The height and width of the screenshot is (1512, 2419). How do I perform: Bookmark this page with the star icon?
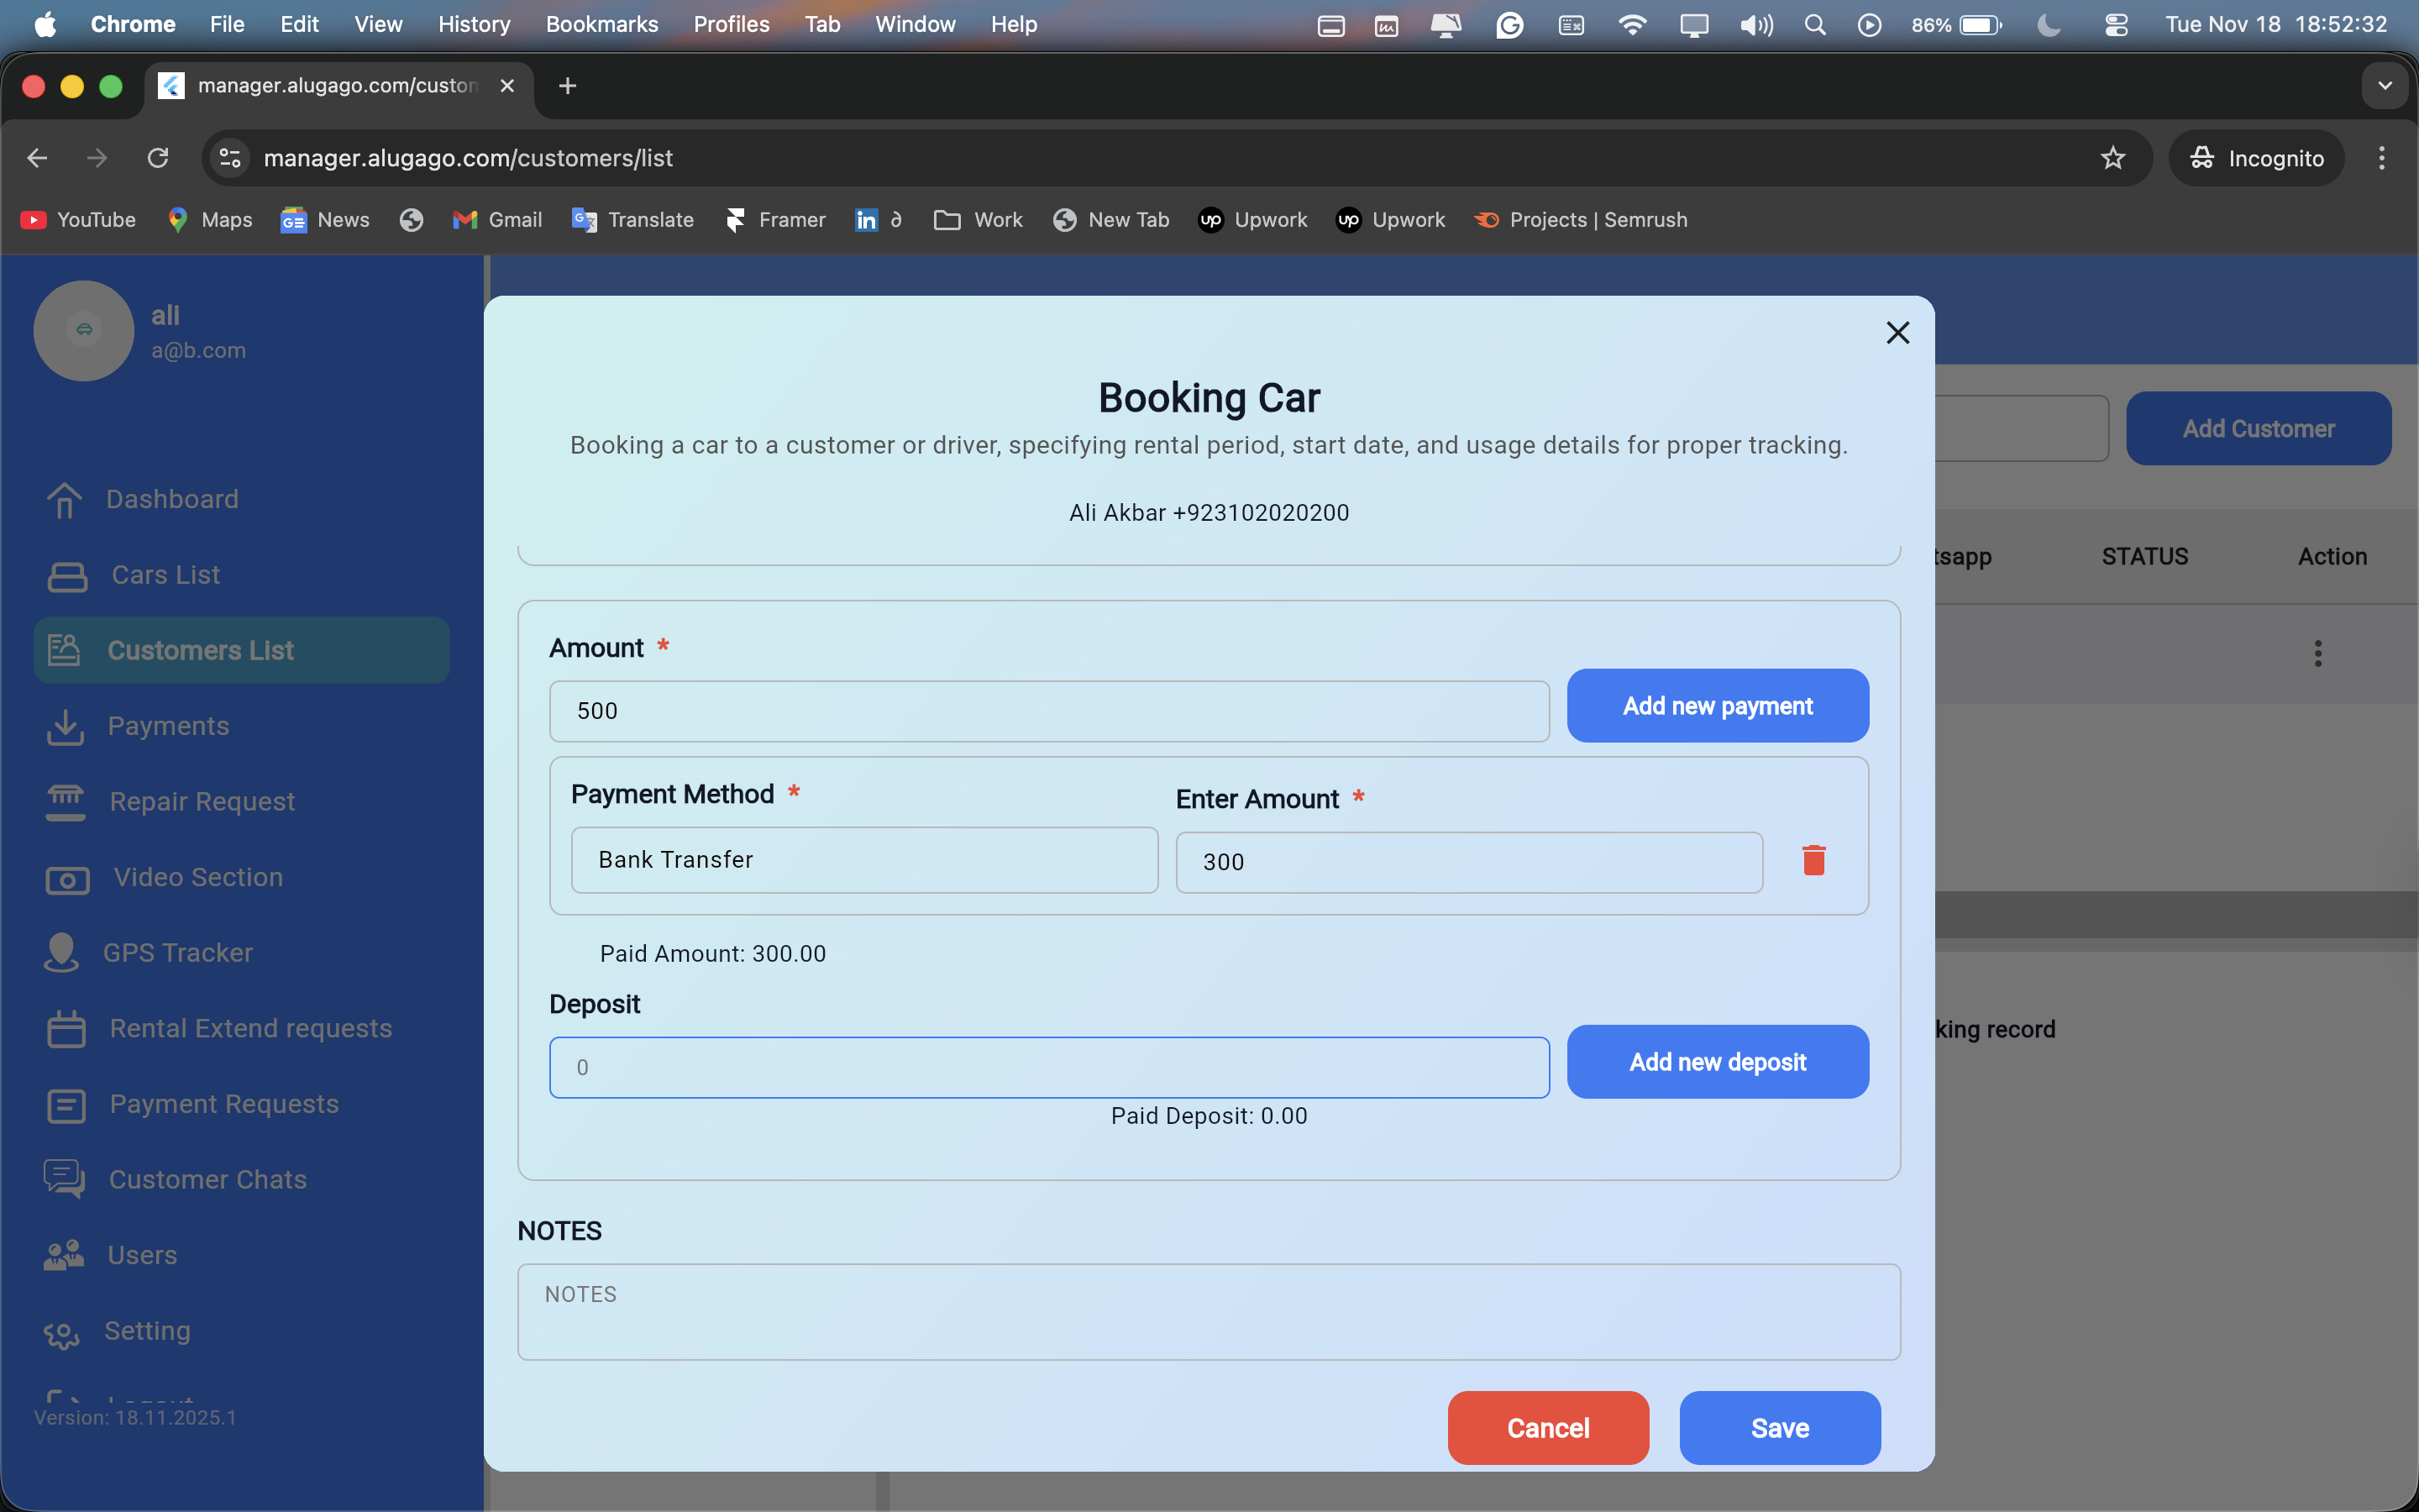click(x=2112, y=158)
